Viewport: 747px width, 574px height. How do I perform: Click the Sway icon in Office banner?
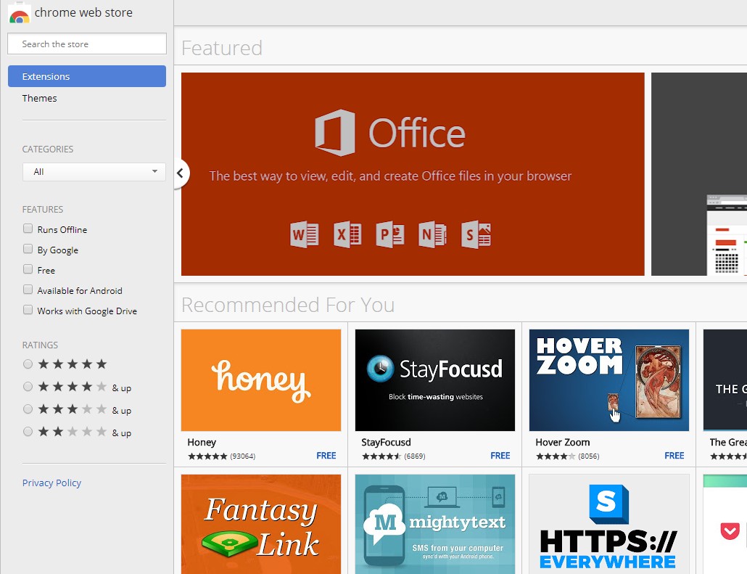(476, 234)
